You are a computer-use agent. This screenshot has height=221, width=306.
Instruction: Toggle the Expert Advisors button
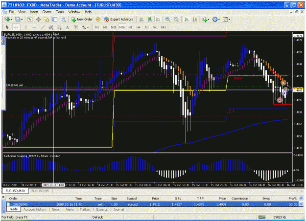click(118, 19)
